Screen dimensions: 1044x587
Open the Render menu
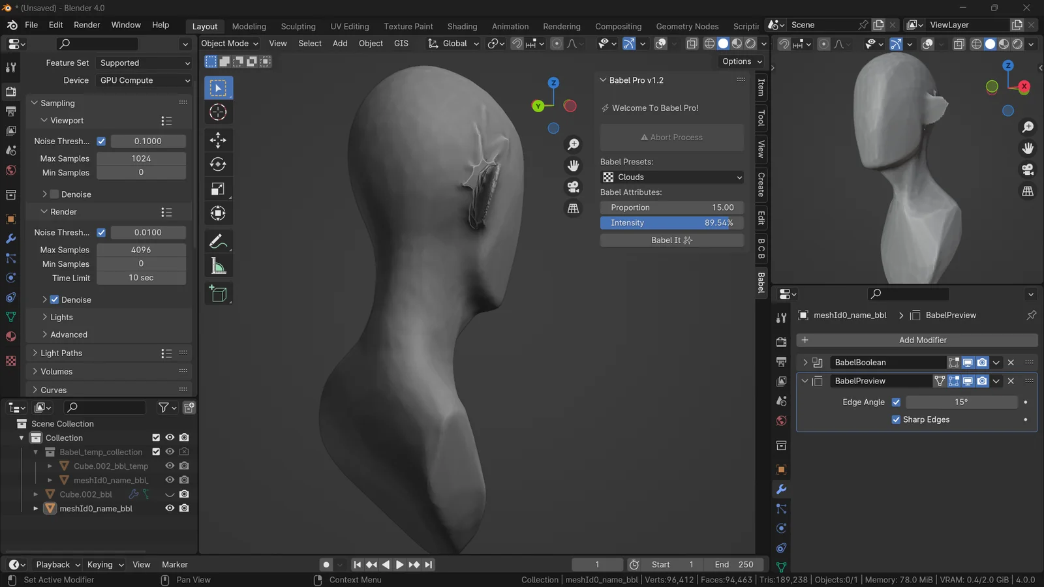pyautogui.click(x=87, y=25)
